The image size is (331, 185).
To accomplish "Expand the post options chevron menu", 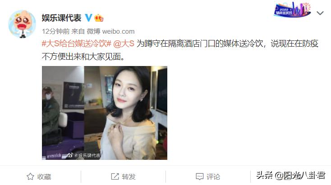I will [x=320, y=13].
